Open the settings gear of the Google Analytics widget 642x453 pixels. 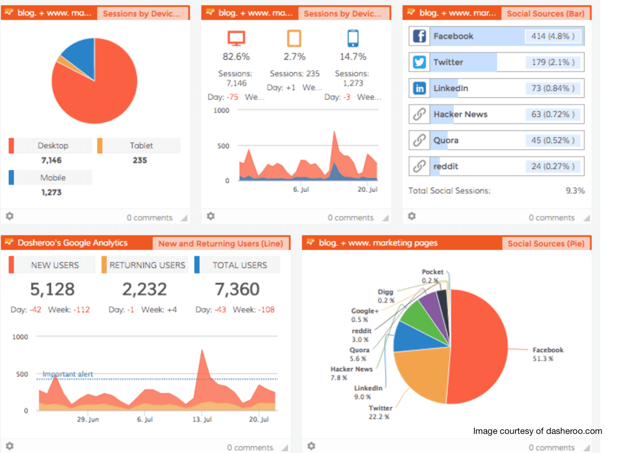pos(10,446)
